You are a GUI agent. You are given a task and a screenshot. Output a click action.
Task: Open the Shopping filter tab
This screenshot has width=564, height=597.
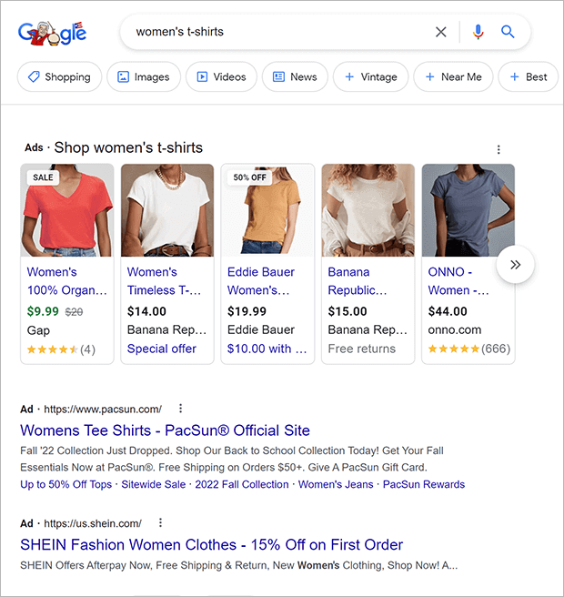[59, 77]
